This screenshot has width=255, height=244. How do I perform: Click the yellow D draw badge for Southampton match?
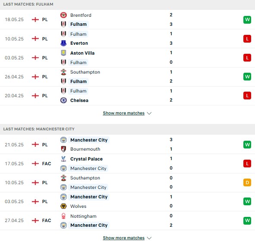(x=247, y=182)
